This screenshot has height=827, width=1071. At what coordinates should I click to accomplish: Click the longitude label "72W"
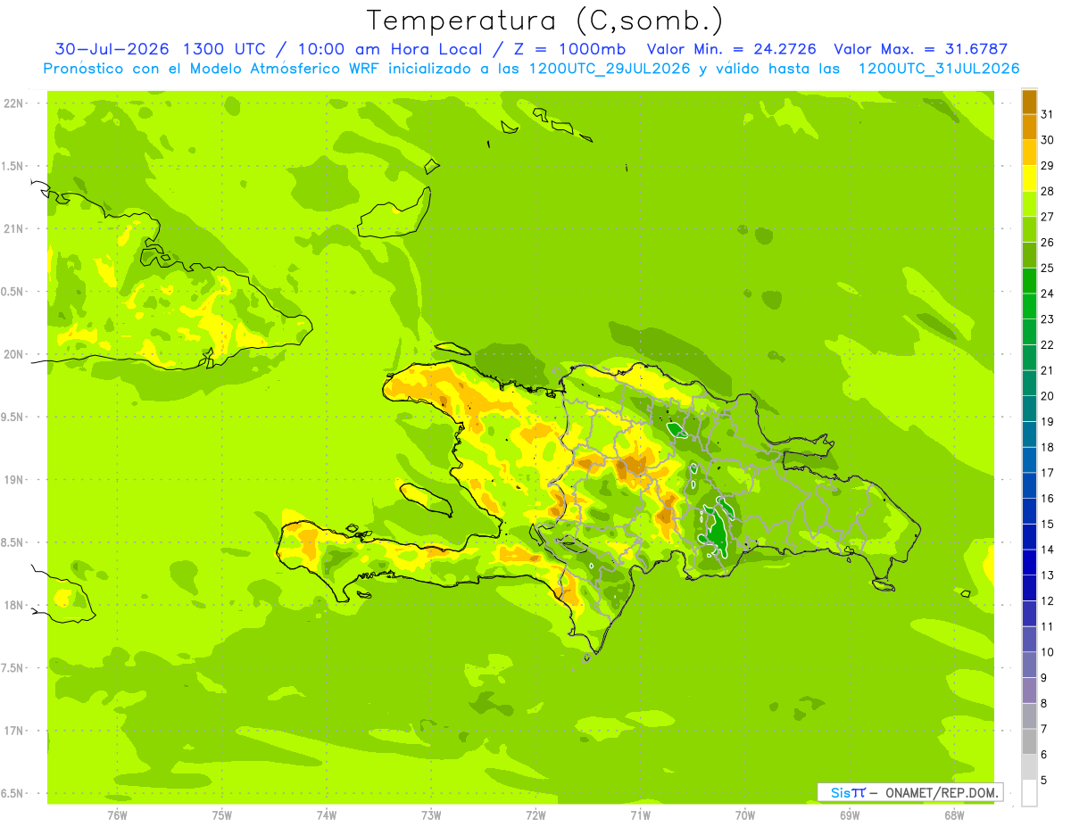click(x=535, y=815)
